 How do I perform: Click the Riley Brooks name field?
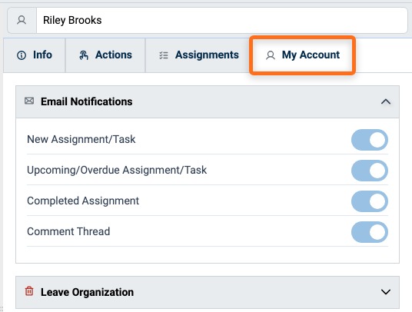click(222, 20)
